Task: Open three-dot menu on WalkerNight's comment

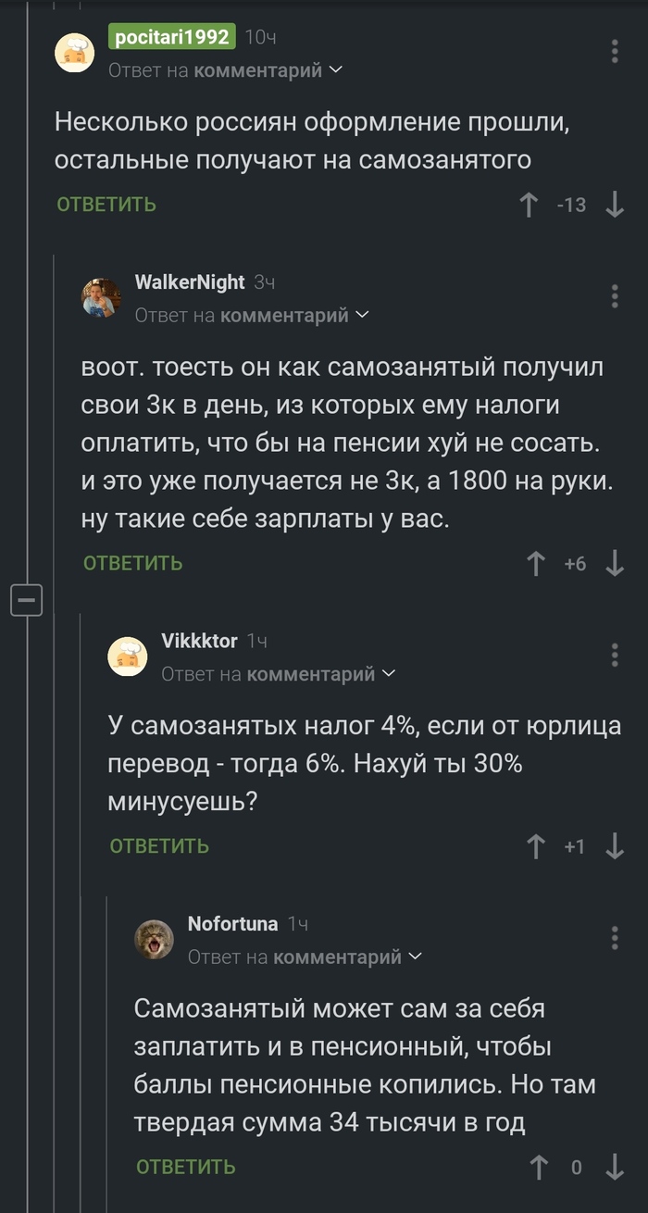Action: (x=615, y=296)
